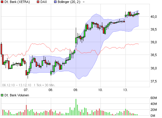
Task: Click the tall red volume bar at 07.
Action: pyautogui.click(x=26, y=110)
